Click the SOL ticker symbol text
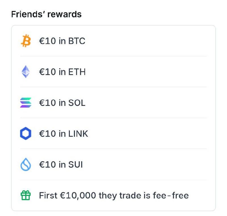This screenshot has height=216, width=227. (77, 103)
